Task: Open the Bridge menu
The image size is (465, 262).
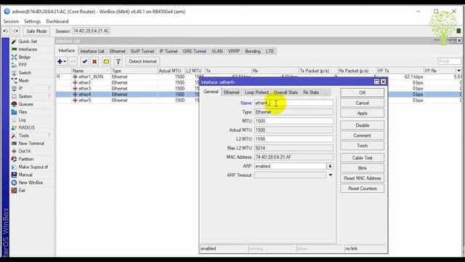Action: coord(24,57)
